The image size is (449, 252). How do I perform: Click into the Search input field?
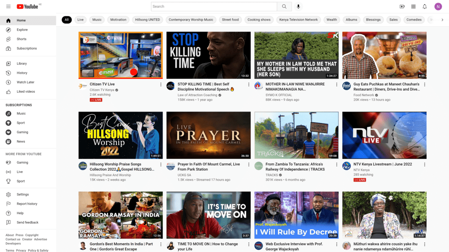point(214,6)
